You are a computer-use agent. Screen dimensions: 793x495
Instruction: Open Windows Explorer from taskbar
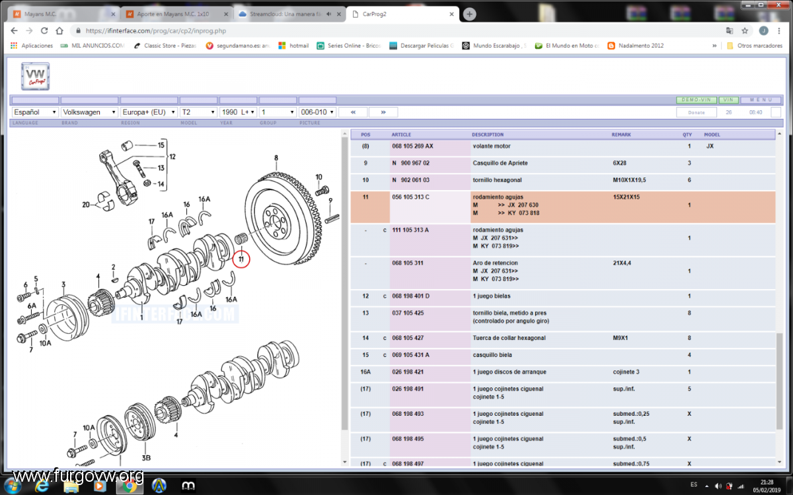click(71, 486)
